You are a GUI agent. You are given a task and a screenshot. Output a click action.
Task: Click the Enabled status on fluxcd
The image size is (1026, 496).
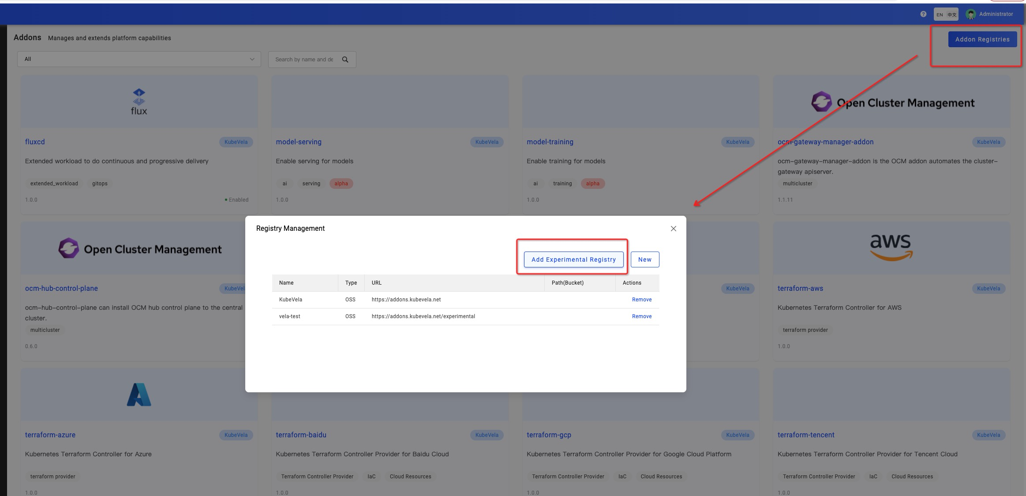(x=237, y=200)
